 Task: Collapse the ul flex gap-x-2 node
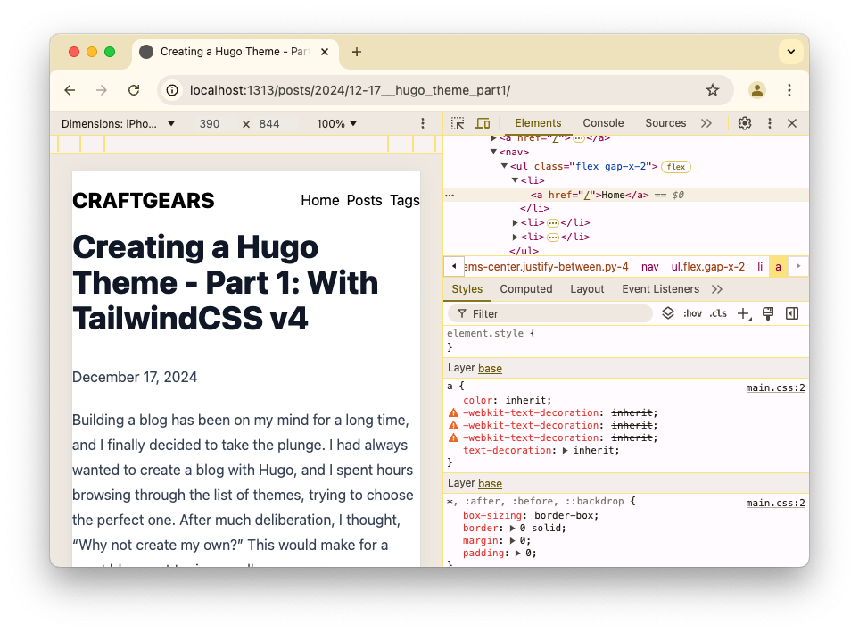[x=505, y=166]
